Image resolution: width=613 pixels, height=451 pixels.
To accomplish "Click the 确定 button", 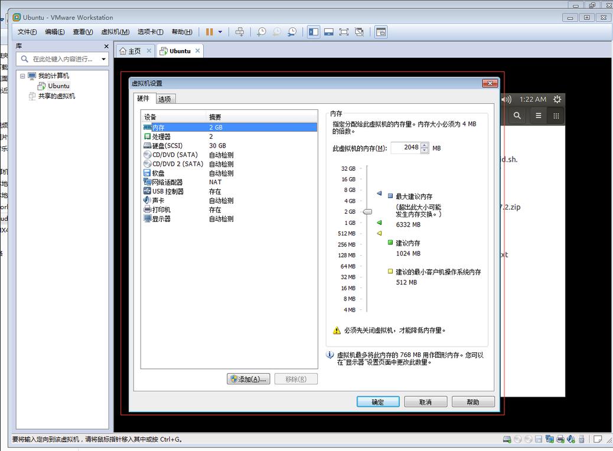I will 378,402.
